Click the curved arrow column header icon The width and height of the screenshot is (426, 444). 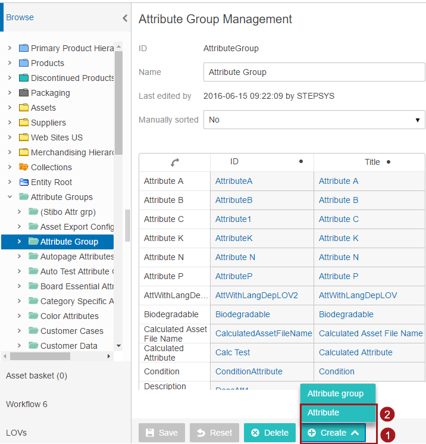click(x=175, y=162)
